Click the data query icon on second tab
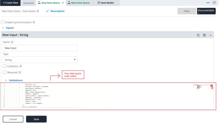 [69, 3]
